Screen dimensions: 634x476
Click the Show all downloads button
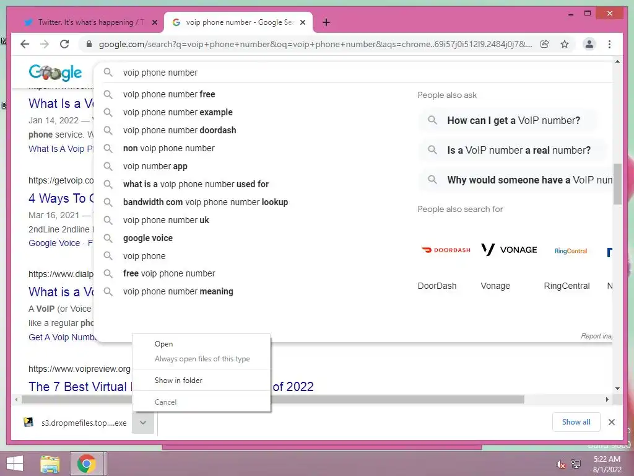point(576,422)
